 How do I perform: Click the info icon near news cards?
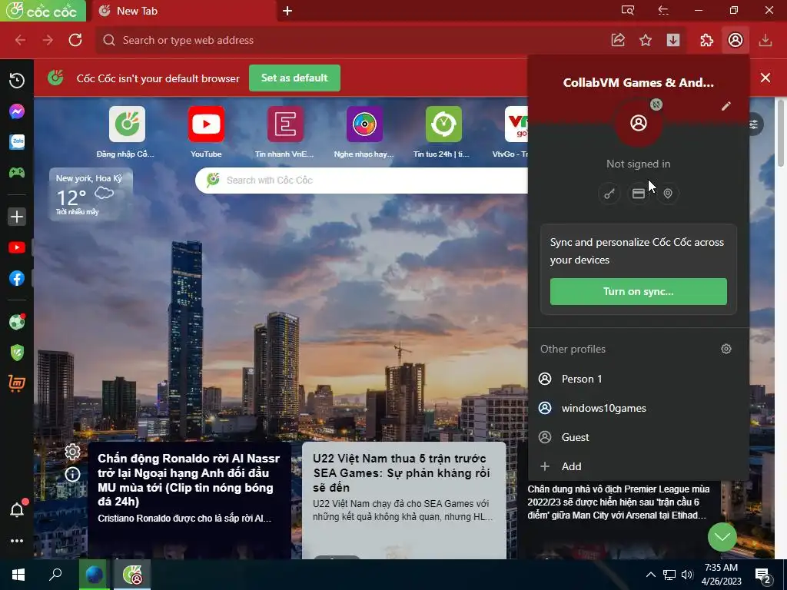(72, 474)
